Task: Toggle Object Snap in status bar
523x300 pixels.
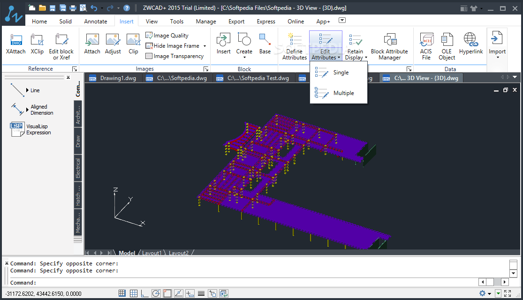Action: 167,293
